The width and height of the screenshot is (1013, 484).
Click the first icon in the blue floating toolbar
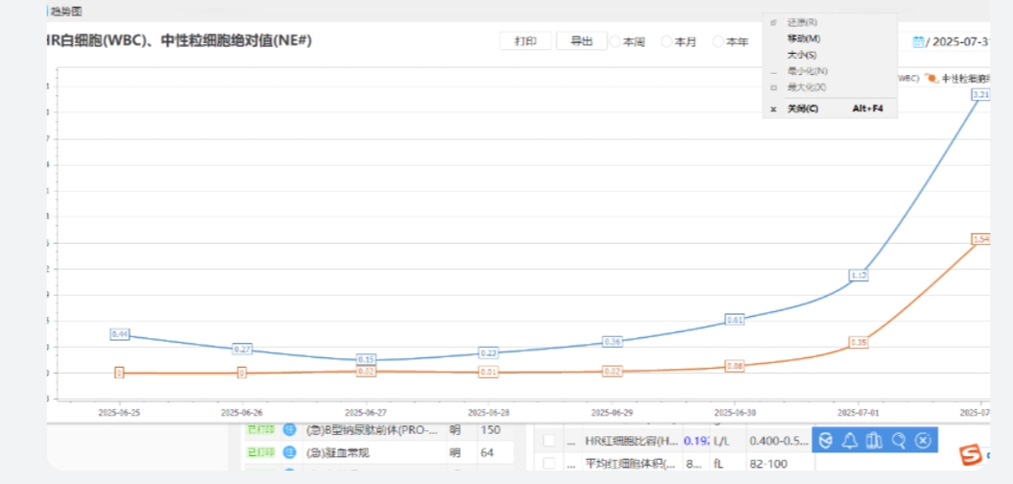(825, 441)
